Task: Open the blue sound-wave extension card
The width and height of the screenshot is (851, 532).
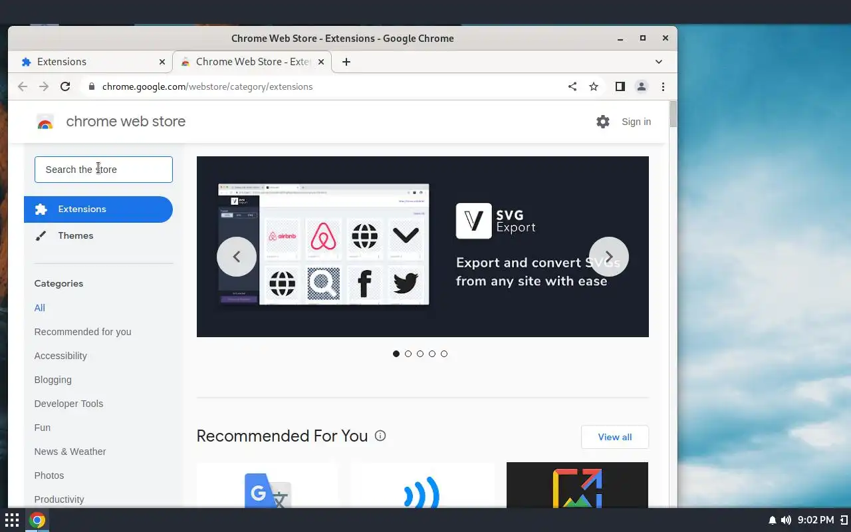Action: pyautogui.click(x=422, y=485)
